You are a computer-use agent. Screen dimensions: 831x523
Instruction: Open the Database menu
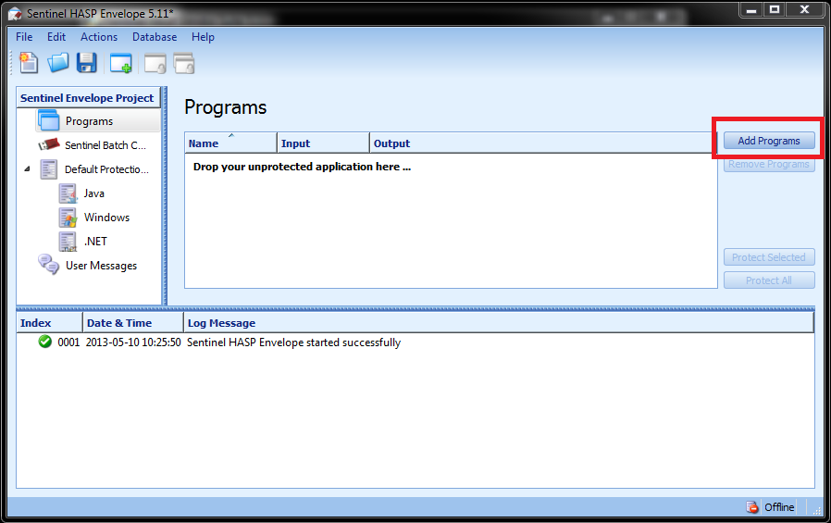click(155, 37)
